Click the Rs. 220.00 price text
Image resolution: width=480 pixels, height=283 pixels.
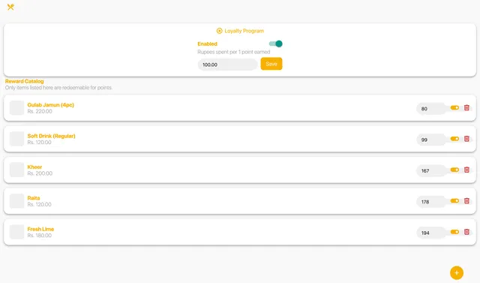40,111
